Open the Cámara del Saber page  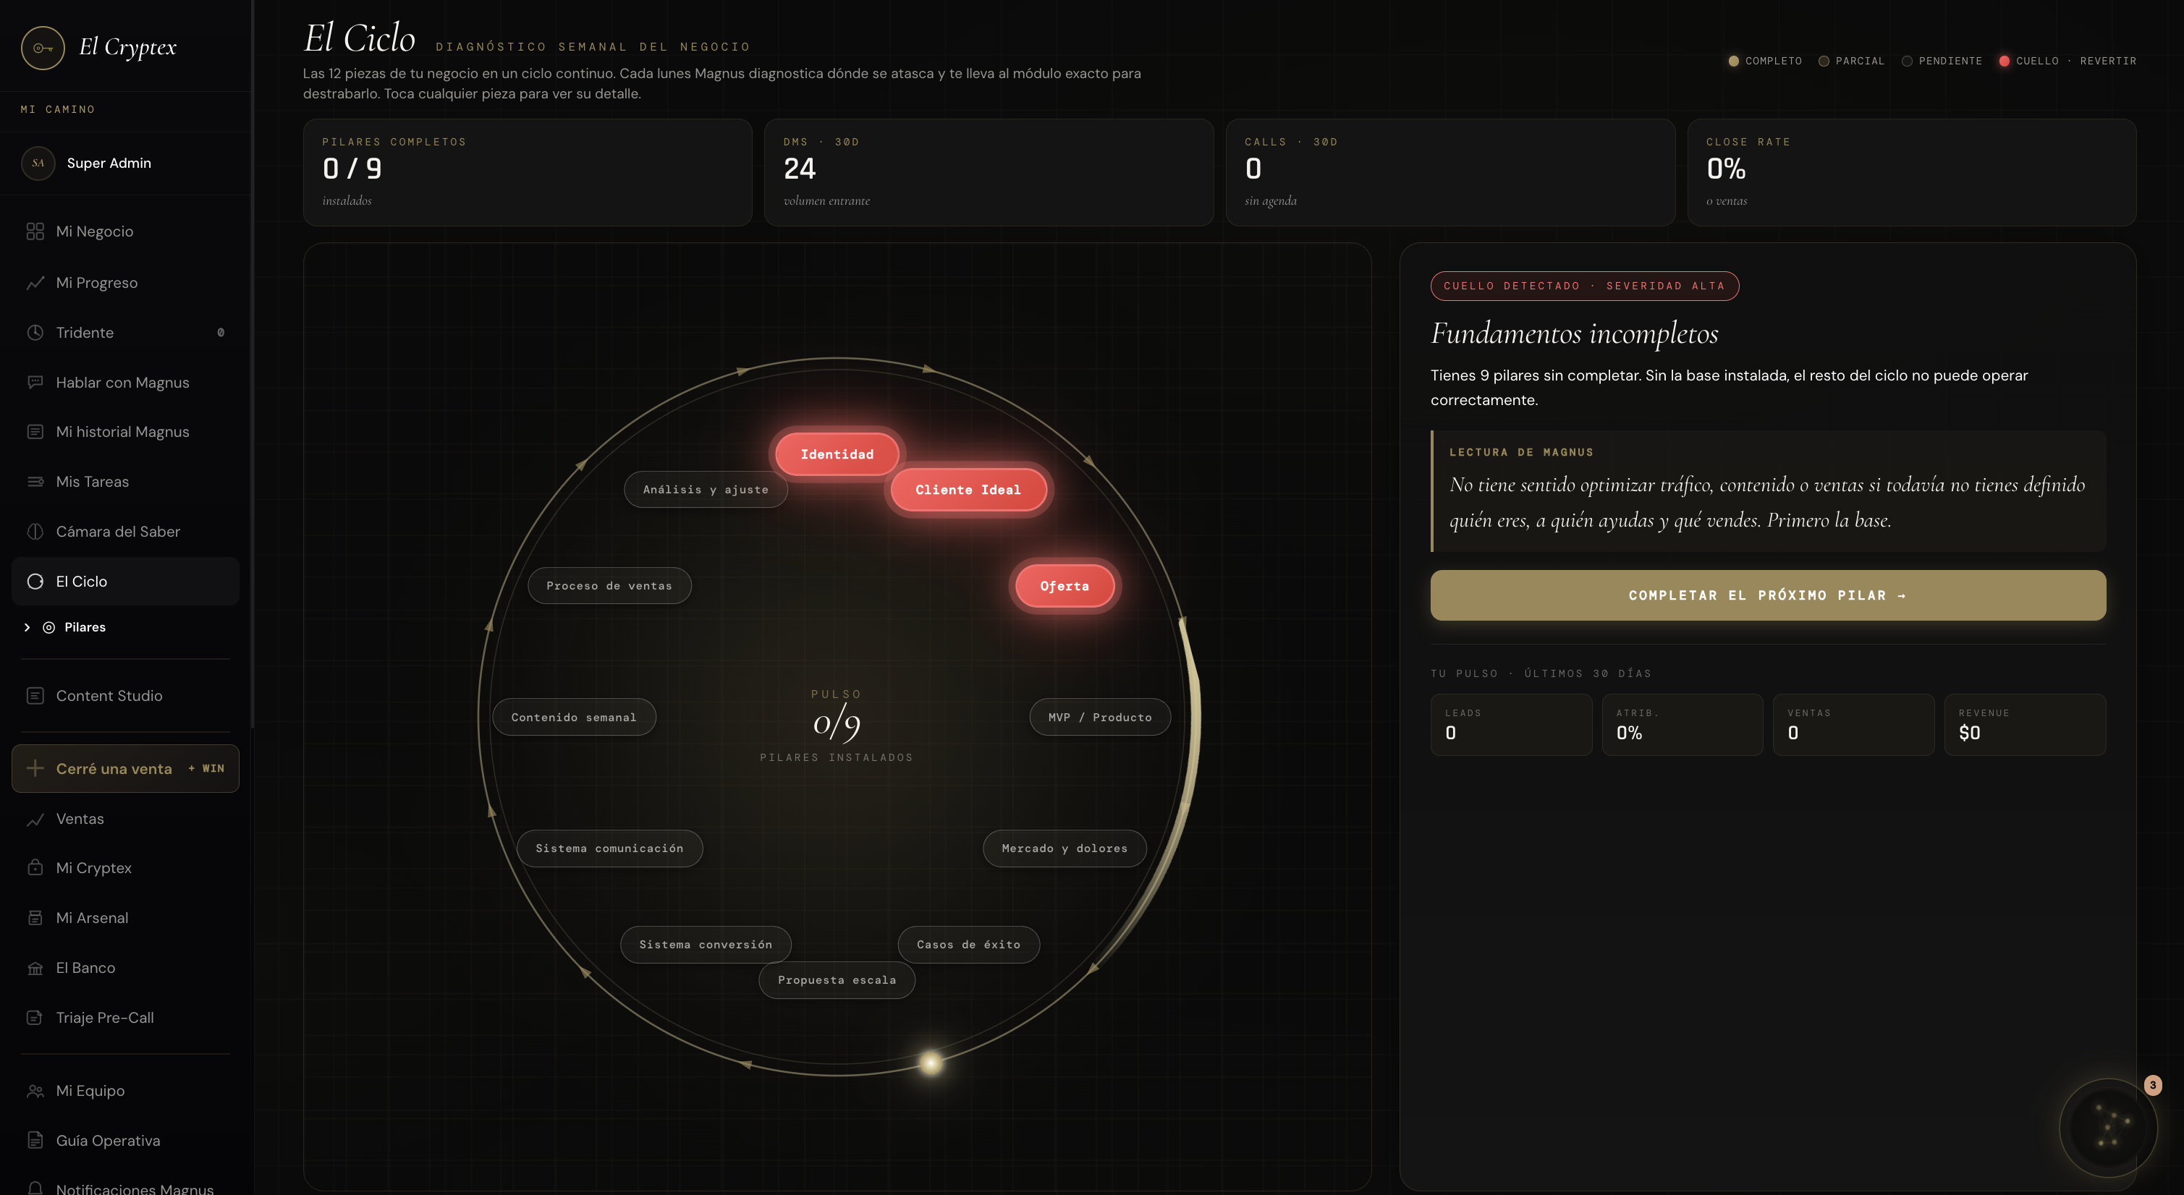(125, 532)
